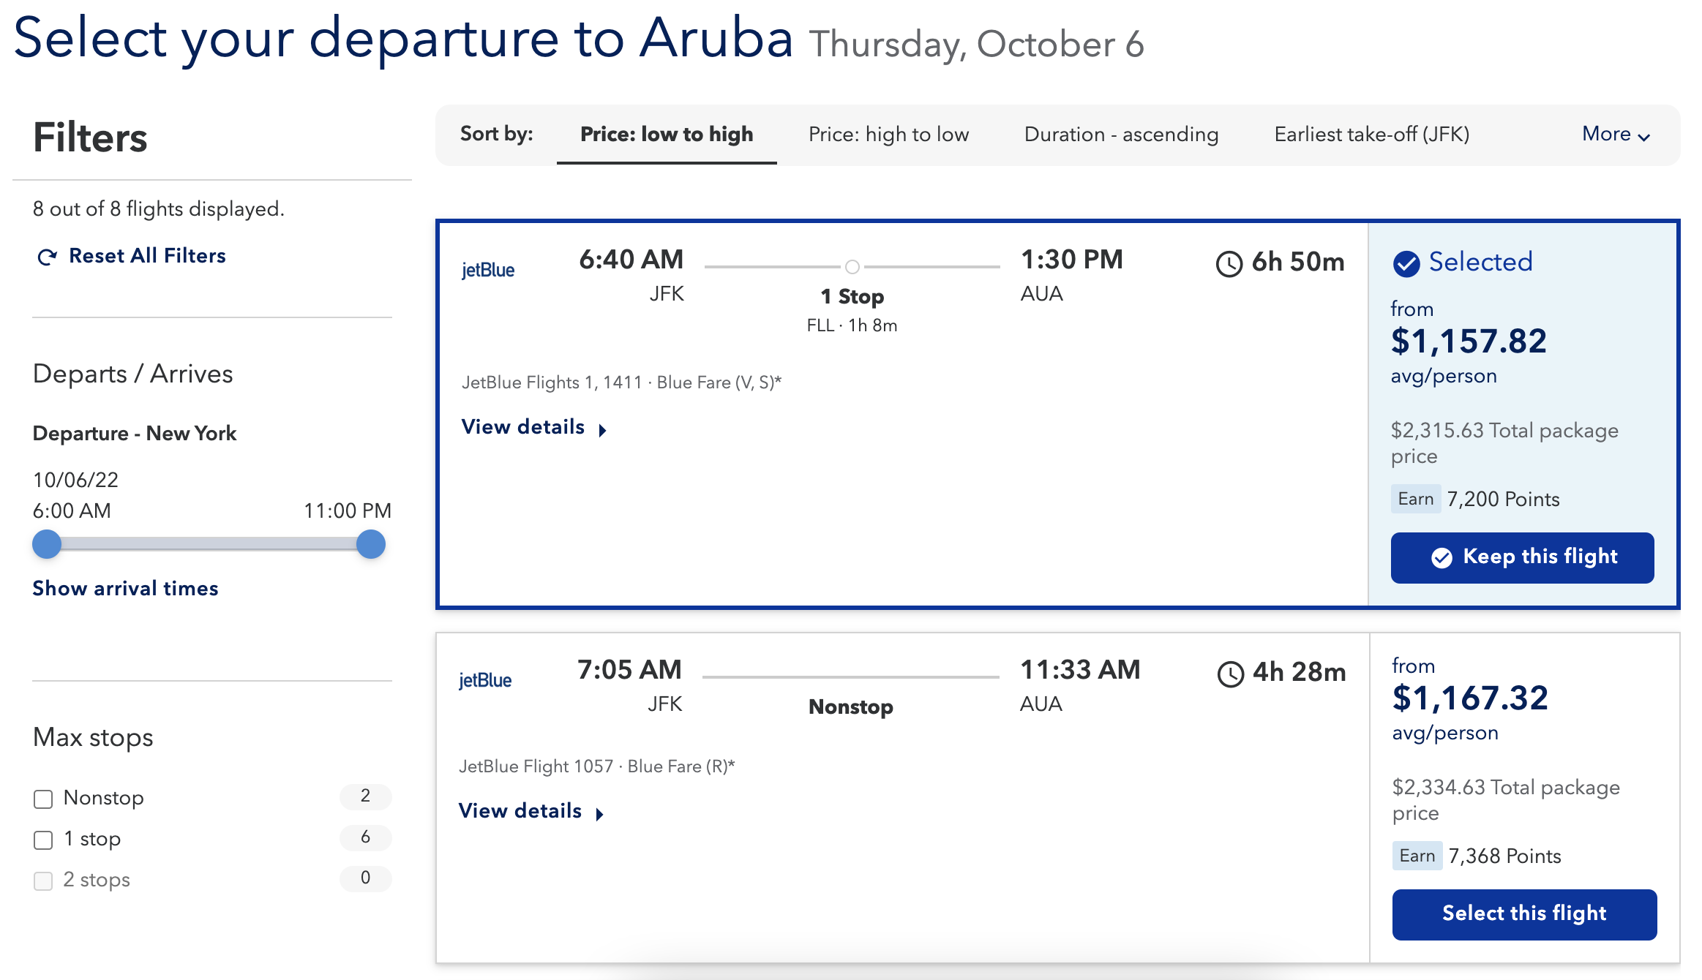
Task: Select the 7:05 AM nonstop flight
Action: (x=1524, y=914)
